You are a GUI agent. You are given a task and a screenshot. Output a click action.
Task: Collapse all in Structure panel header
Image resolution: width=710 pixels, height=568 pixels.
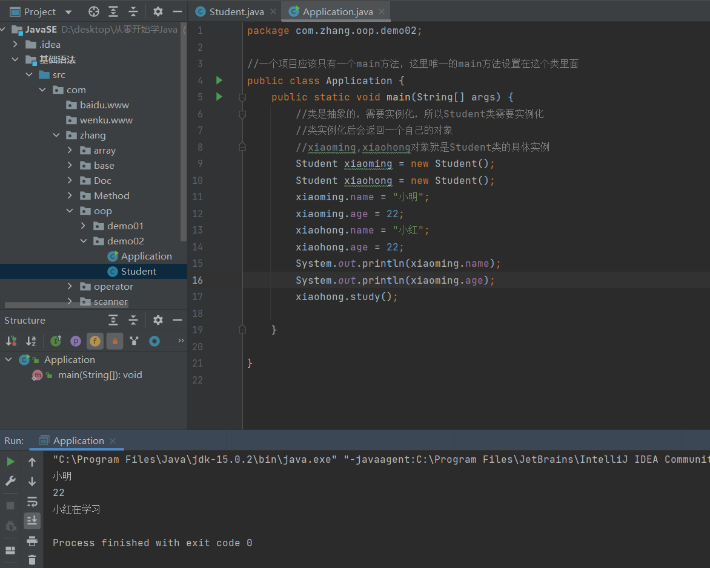pos(133,320)
